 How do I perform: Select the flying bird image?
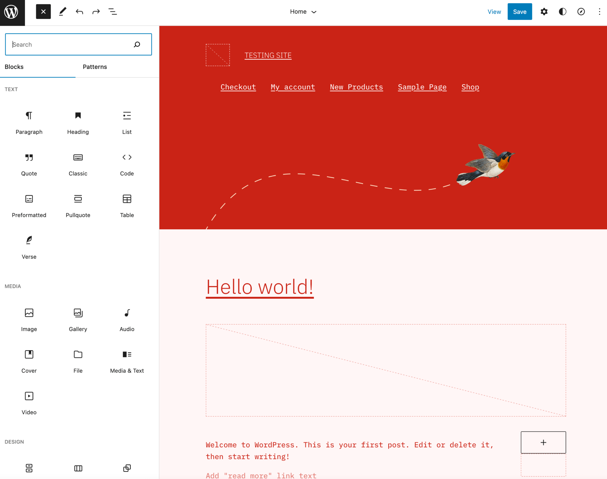485,165
